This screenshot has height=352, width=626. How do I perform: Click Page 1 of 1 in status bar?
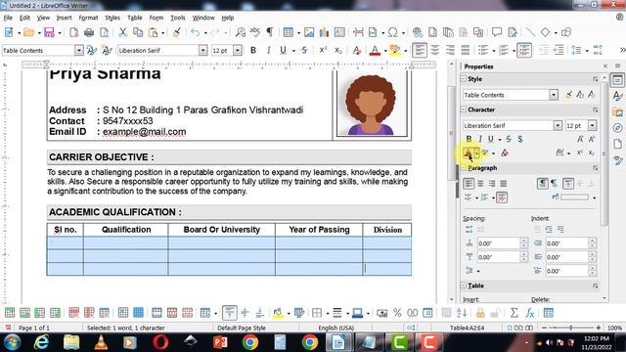(x=34, y=328)
